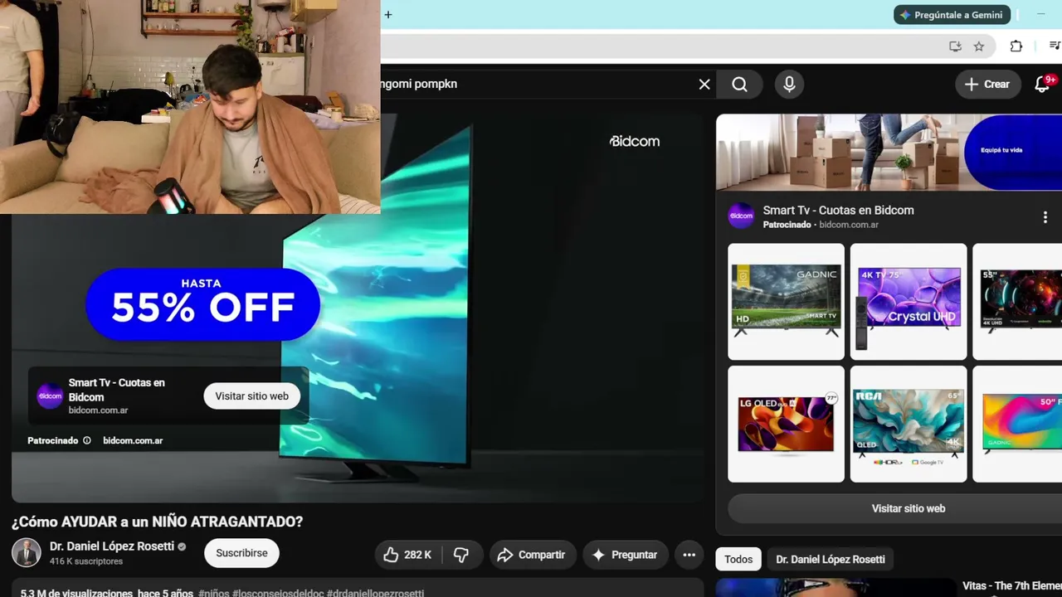Click the 55% OFF badge in the ad
This screenshot has width=1062, height=597.
[x=203, y=304]
